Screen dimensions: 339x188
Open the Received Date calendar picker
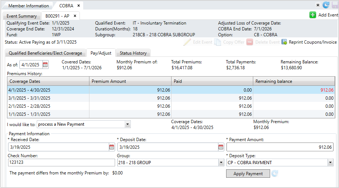[x=111, y=147]
